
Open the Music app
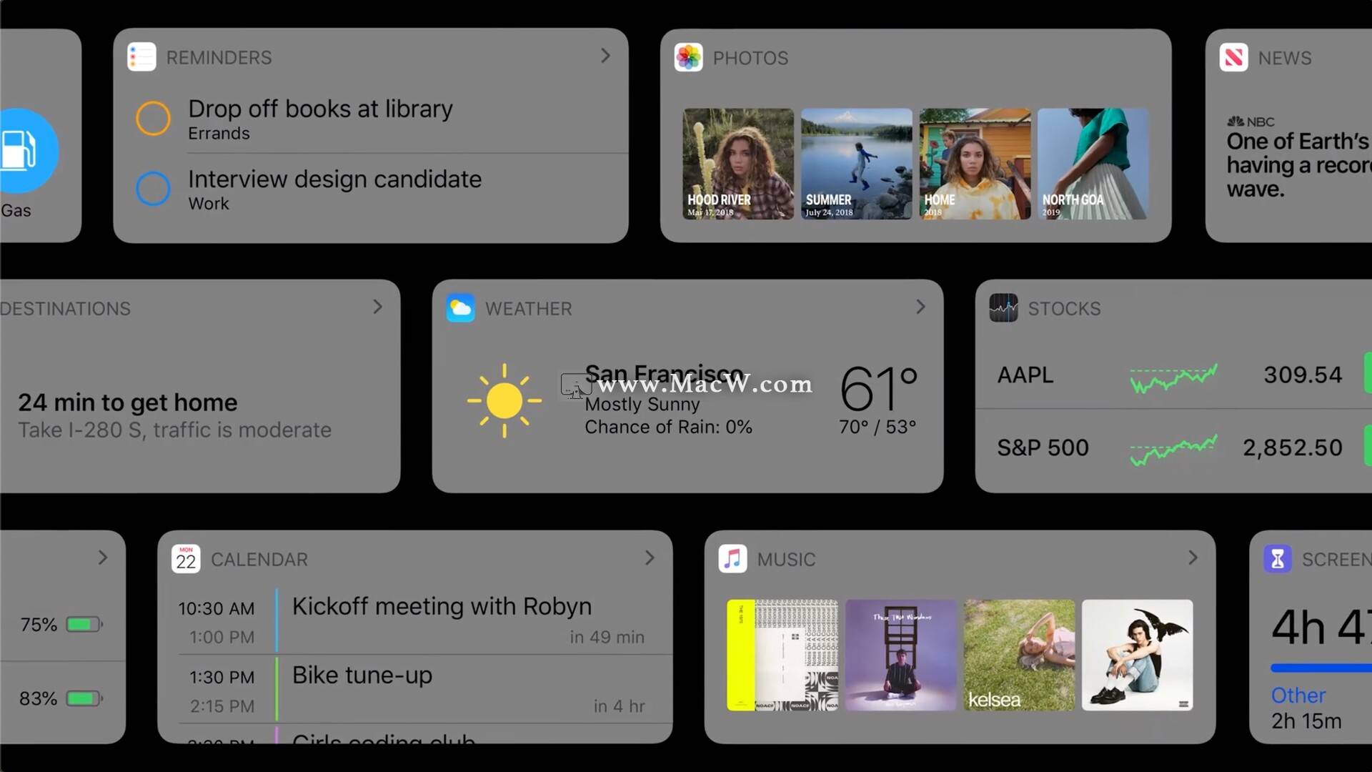point(734,559)
